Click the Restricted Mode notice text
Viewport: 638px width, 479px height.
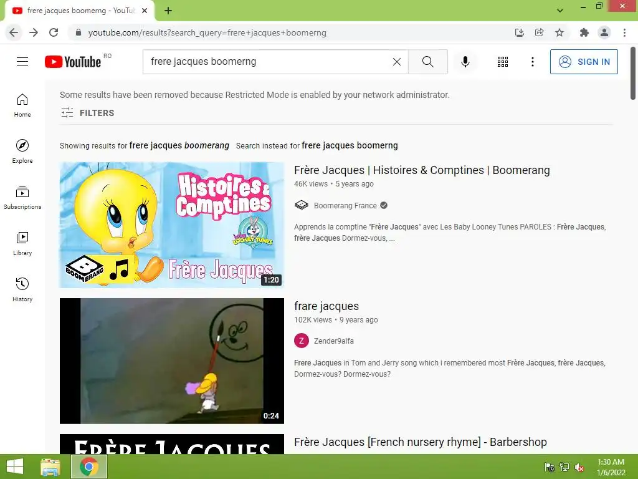pos(255,95)
